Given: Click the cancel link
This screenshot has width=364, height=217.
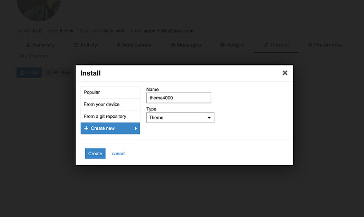Looking at the screenshot, I should (x=119, y=154).
